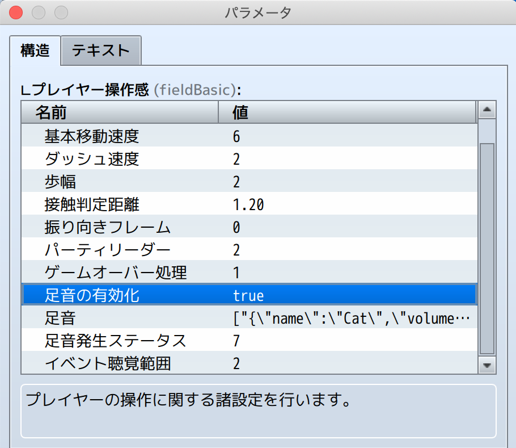
Task: Click the 値 column header
Action: pos(347,112)
